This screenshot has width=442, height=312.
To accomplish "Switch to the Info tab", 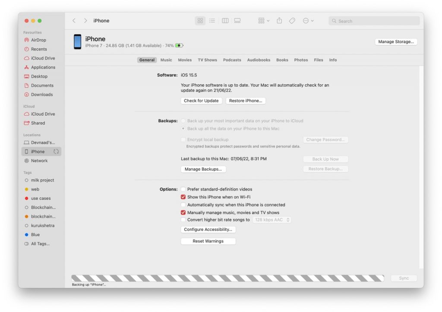I will [x=333, y=60].
